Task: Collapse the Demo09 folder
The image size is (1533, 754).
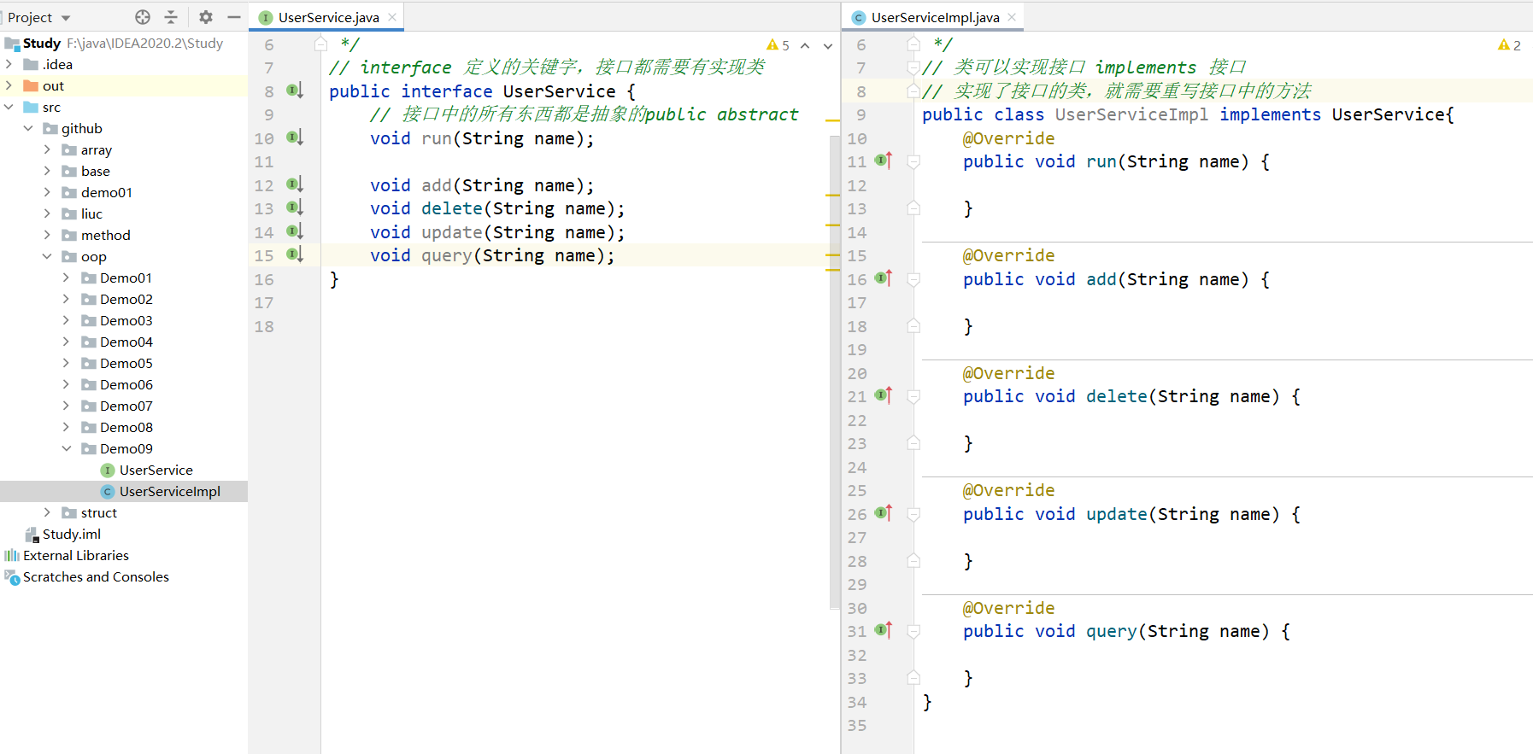Action: 67,448
